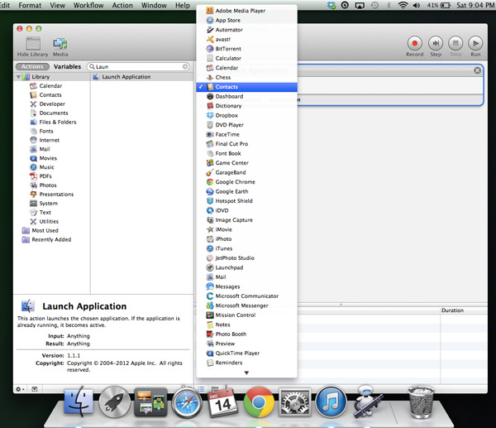Remove the Launch Application action from workflow
Image resolution: width=496 pixels, height=428 pixels.
pos(477,70)
